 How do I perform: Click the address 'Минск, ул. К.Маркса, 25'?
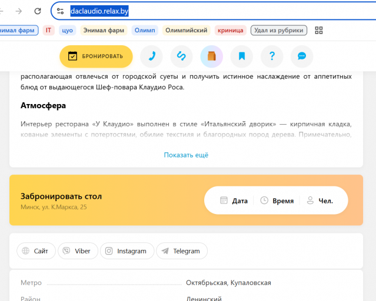click(54, 207)
